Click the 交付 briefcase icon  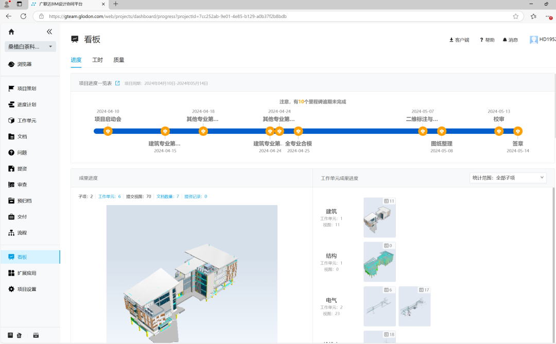11,217
